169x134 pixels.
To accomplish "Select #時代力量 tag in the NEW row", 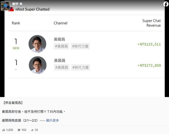I will pyautogui.click(x=80, y=46).
